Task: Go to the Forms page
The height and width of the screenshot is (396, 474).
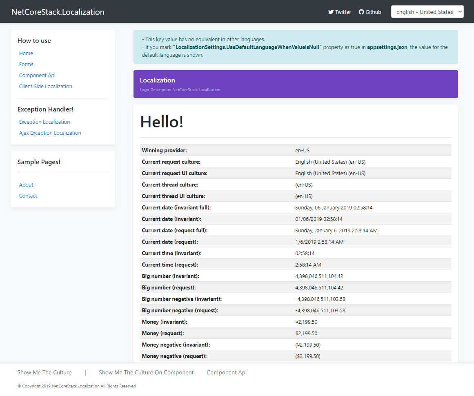Action: 26,65
